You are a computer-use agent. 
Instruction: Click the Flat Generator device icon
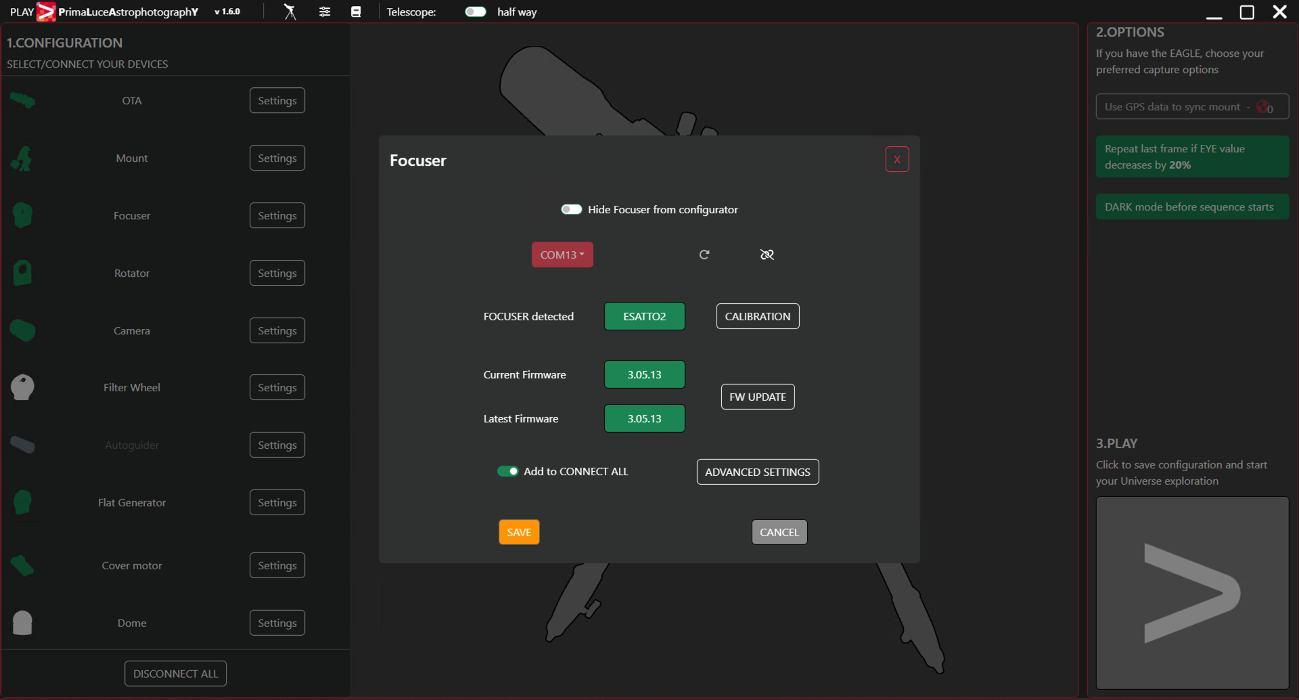[x=22, y=502]
